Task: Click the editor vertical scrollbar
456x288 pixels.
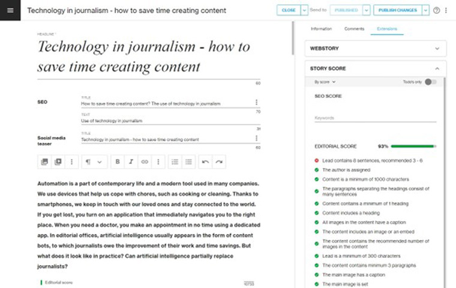Action: tap(293, 38)
